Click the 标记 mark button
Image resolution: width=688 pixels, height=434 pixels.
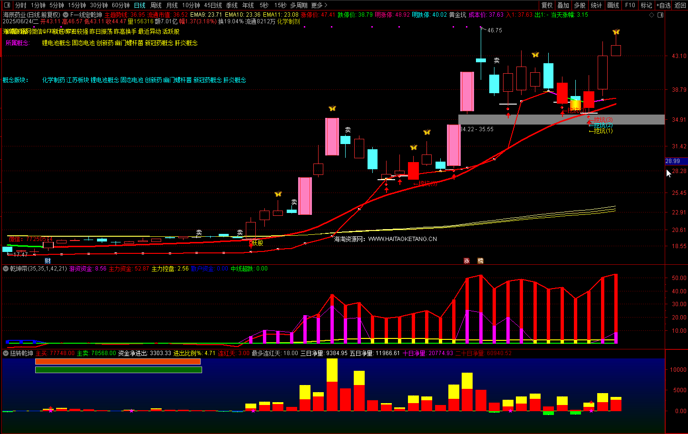[647, 5]
